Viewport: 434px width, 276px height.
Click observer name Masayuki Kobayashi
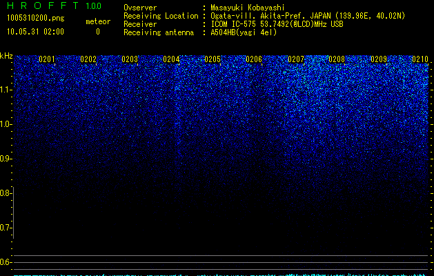[x=248, y=8]
